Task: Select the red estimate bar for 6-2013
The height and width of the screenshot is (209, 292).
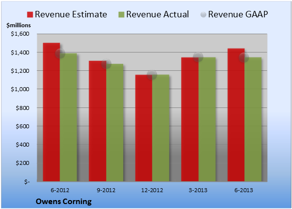Action: [x=236, y=115]
